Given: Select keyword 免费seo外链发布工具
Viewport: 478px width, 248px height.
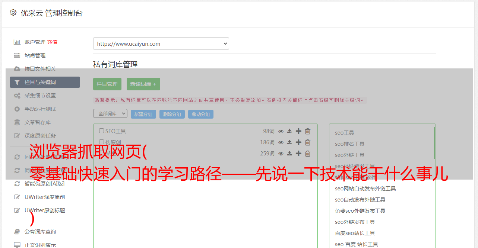Looking at the screenshot, I should (360, 211).
